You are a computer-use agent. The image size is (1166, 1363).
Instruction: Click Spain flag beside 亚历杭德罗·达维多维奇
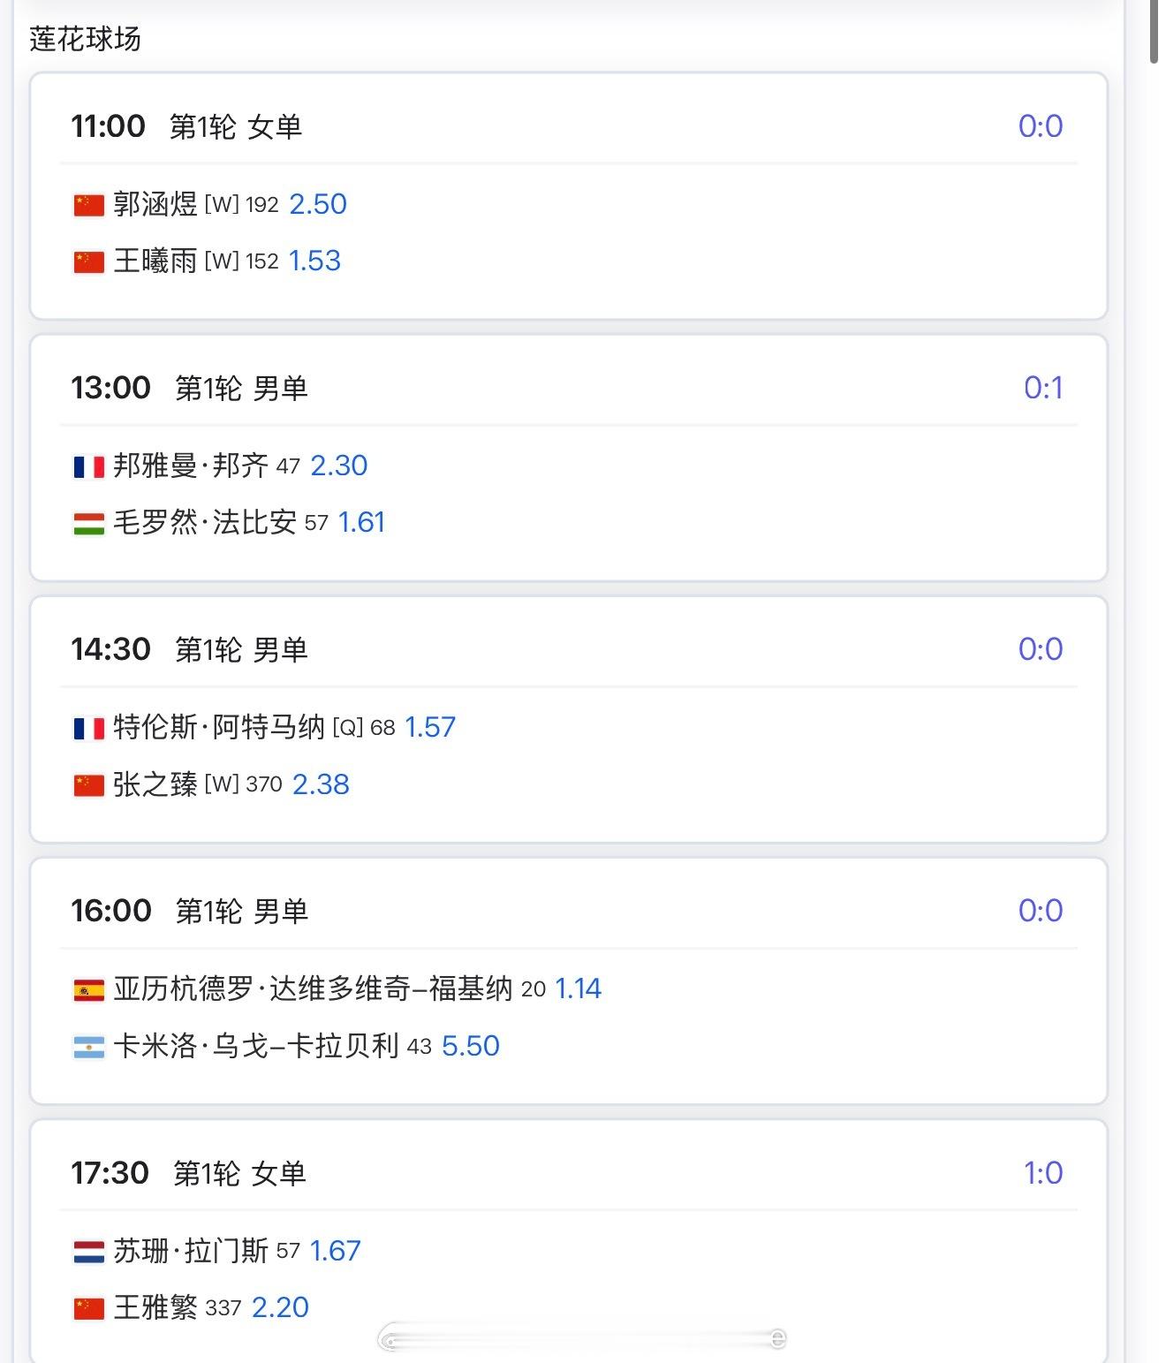coord(88,989)
